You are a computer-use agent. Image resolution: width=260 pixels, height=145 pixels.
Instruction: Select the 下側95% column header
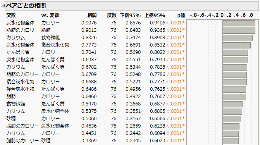(130, 15)
